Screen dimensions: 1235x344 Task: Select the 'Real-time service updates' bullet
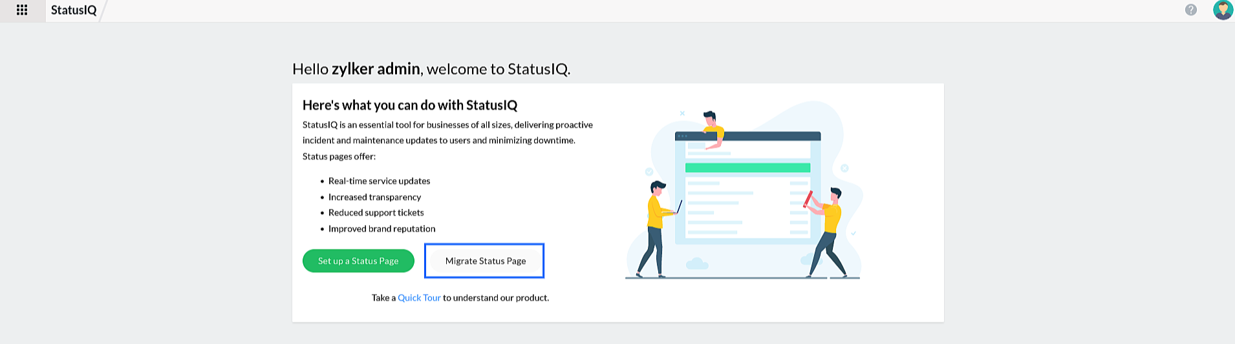point(379,181)
